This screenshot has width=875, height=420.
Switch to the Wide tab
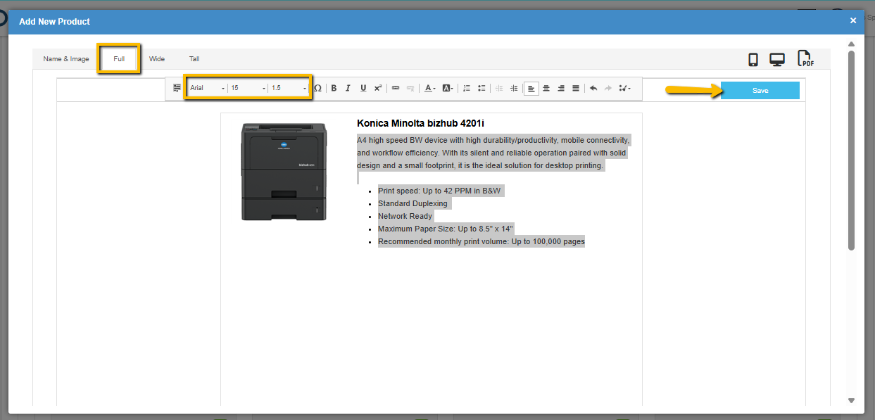click(x=157, y=59)
